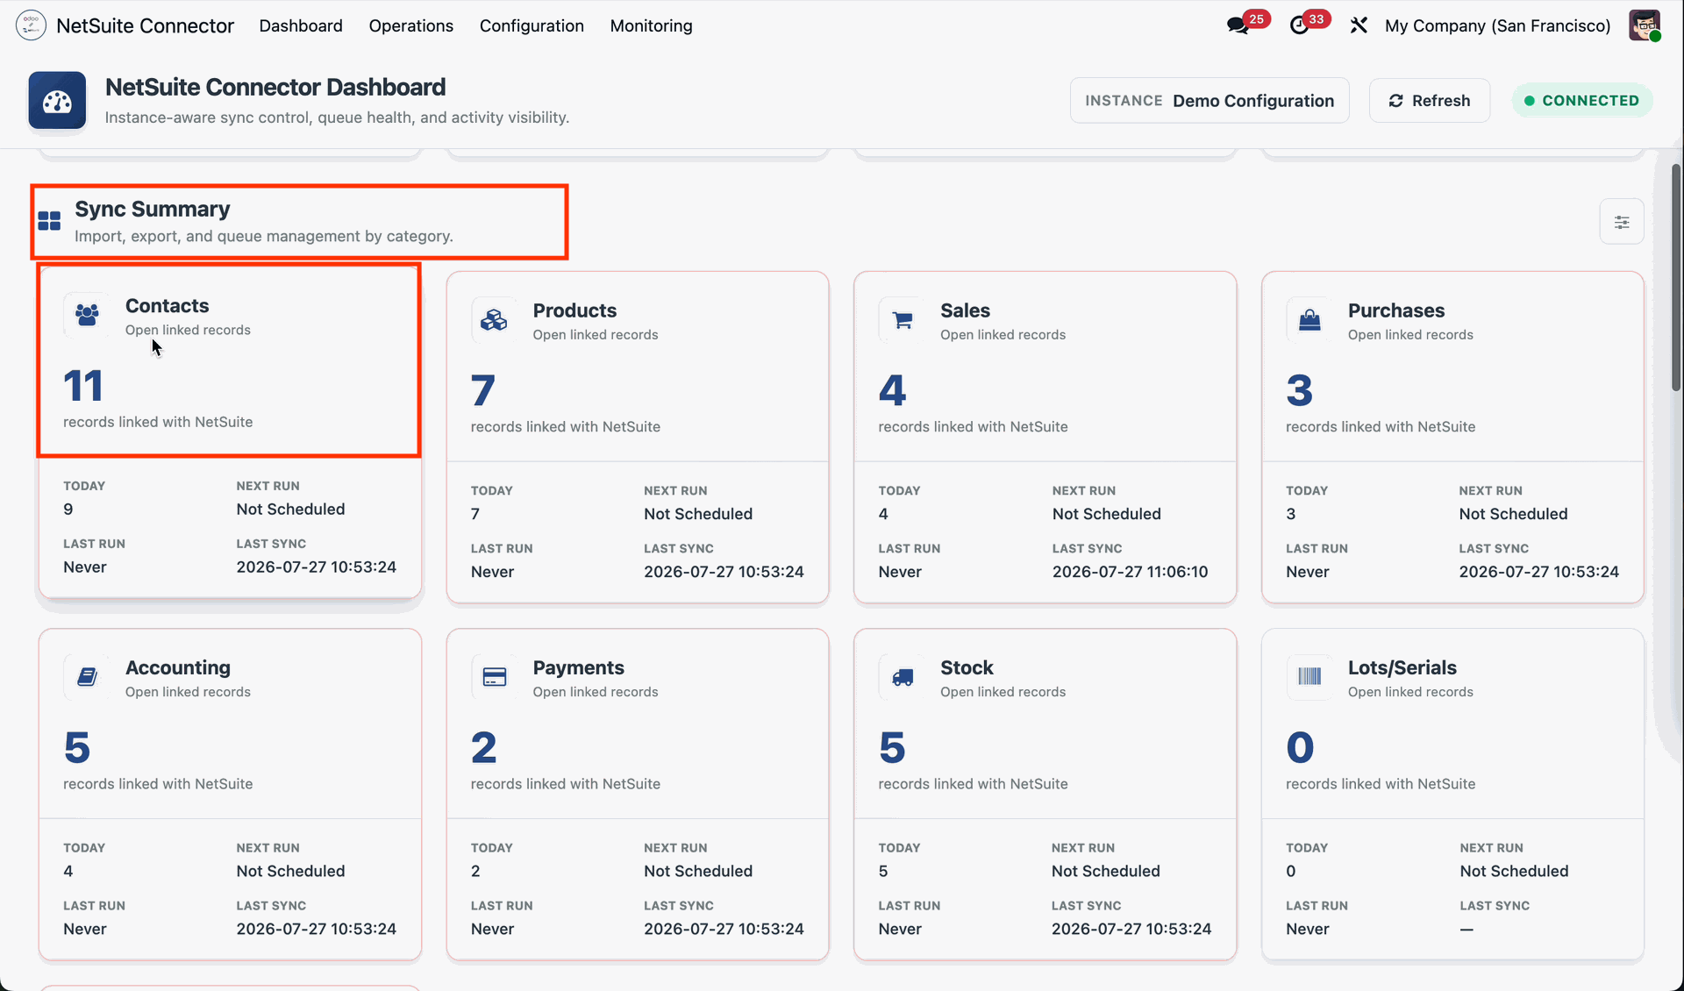This screenshot has height=991, width=1684.
Task: Open linked records for Payments
Action: [x=596, y=691]
